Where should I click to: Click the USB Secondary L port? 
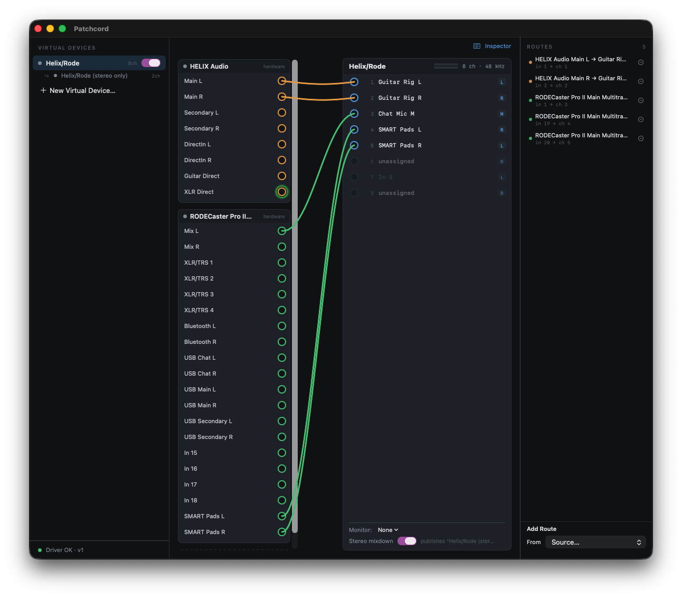coord(282,421)
